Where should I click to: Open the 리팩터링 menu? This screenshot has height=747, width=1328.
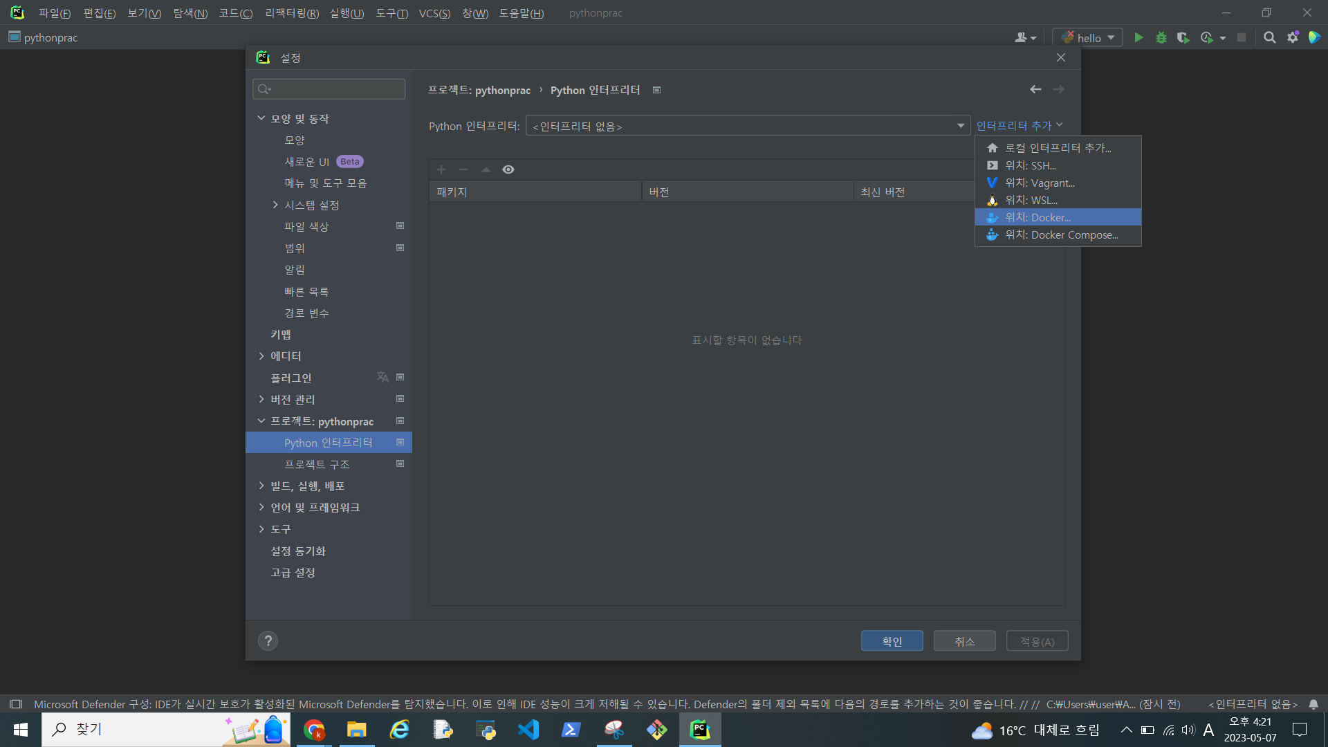click(292, 13)
